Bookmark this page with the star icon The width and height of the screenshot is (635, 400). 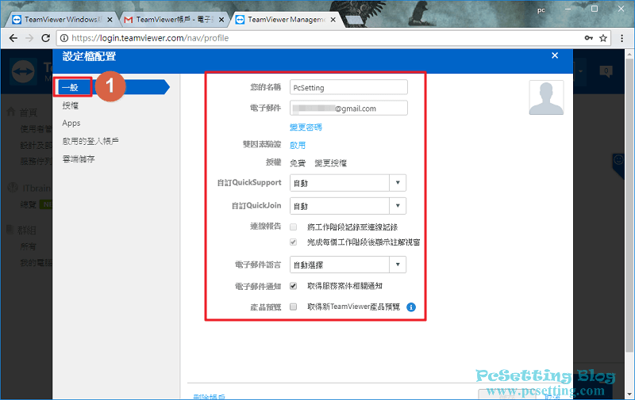coord(603,37)
